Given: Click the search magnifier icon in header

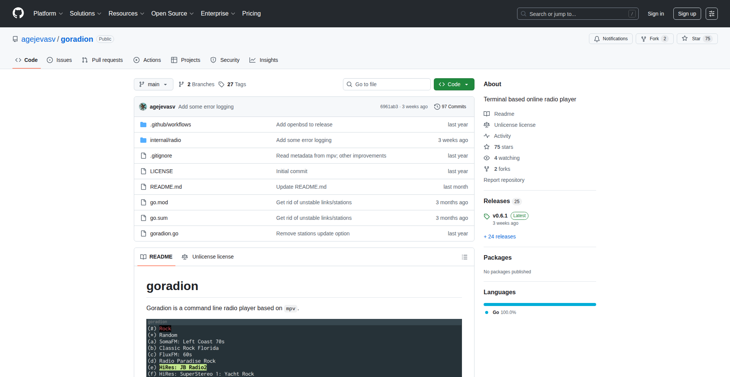Looking at the screenshot, I should coord(524,14).
